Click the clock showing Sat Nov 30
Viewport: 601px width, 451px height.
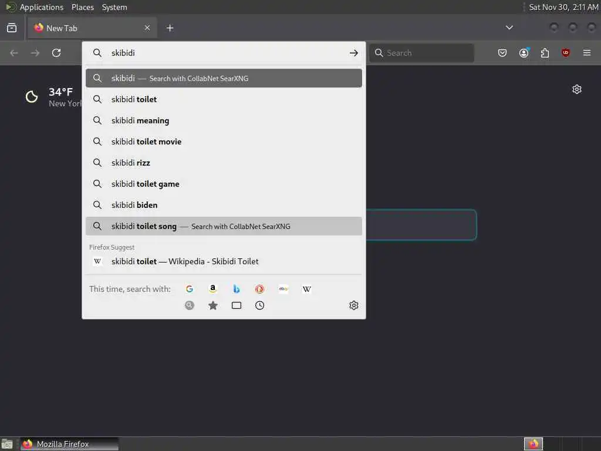pos(563,7)
